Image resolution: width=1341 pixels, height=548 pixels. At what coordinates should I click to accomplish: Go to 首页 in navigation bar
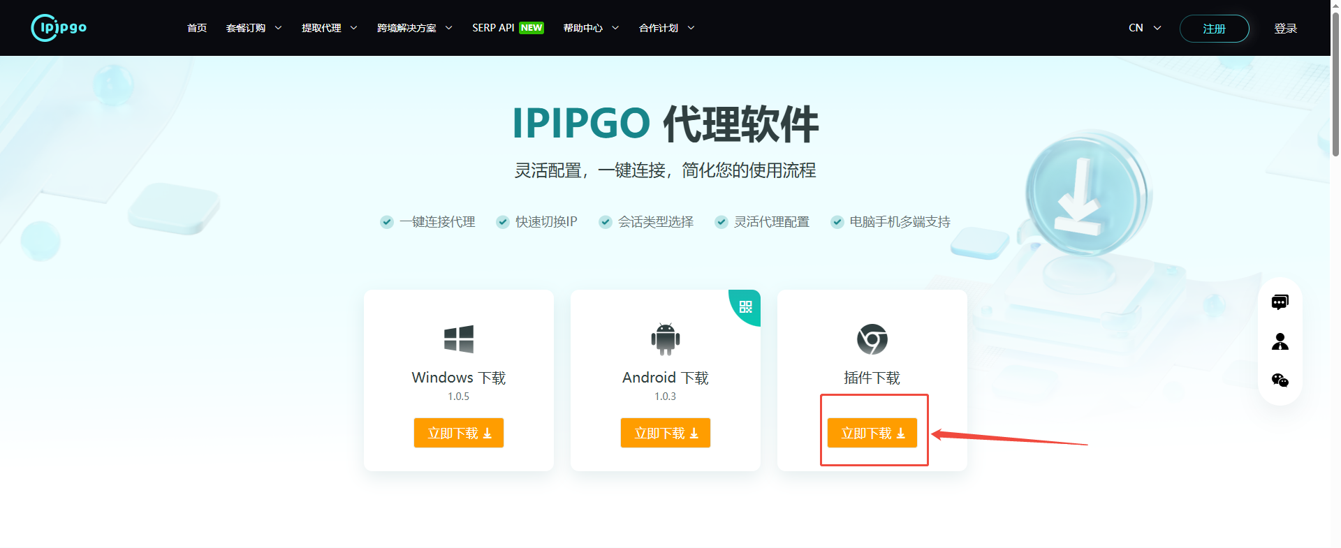[197, 28]
